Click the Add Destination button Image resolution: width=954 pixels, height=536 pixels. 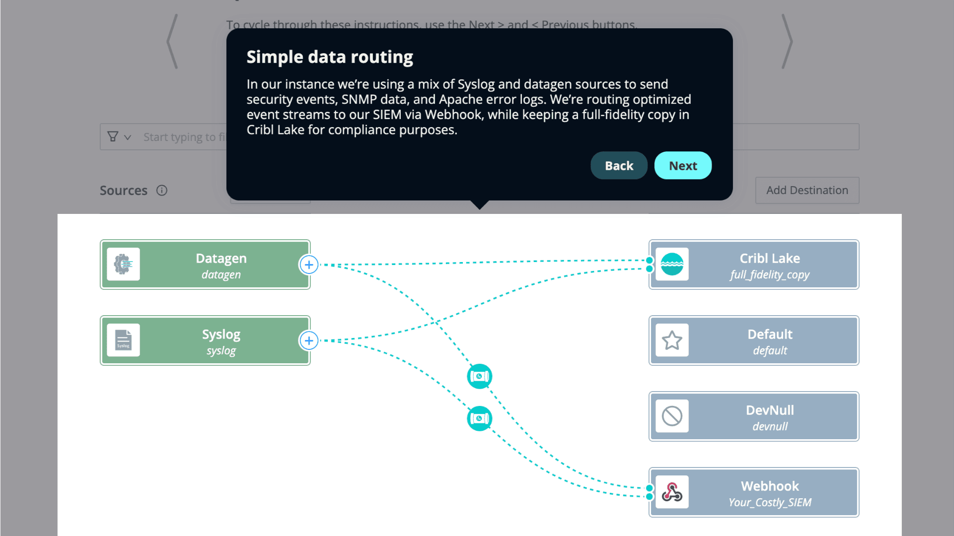(x=807, y=190)
